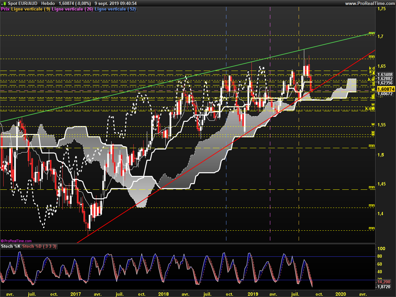This screenshot has width=396, height=297.
Task: Click the 100 level on stochastic scale
Action: click(x=381, y=248)
